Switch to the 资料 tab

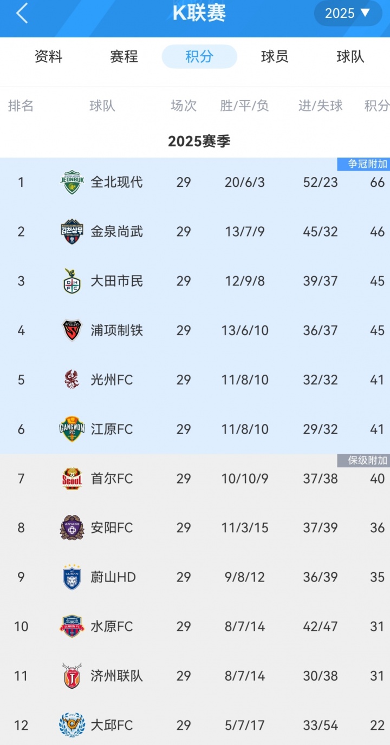tap(49, 56)
